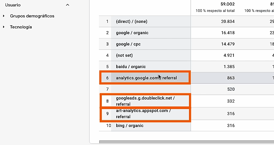Expand Grupos demográficos arrow
Image resolution: width=274 pixels, height=145 pixels.
pyautogui.click(x=4, y=16)
